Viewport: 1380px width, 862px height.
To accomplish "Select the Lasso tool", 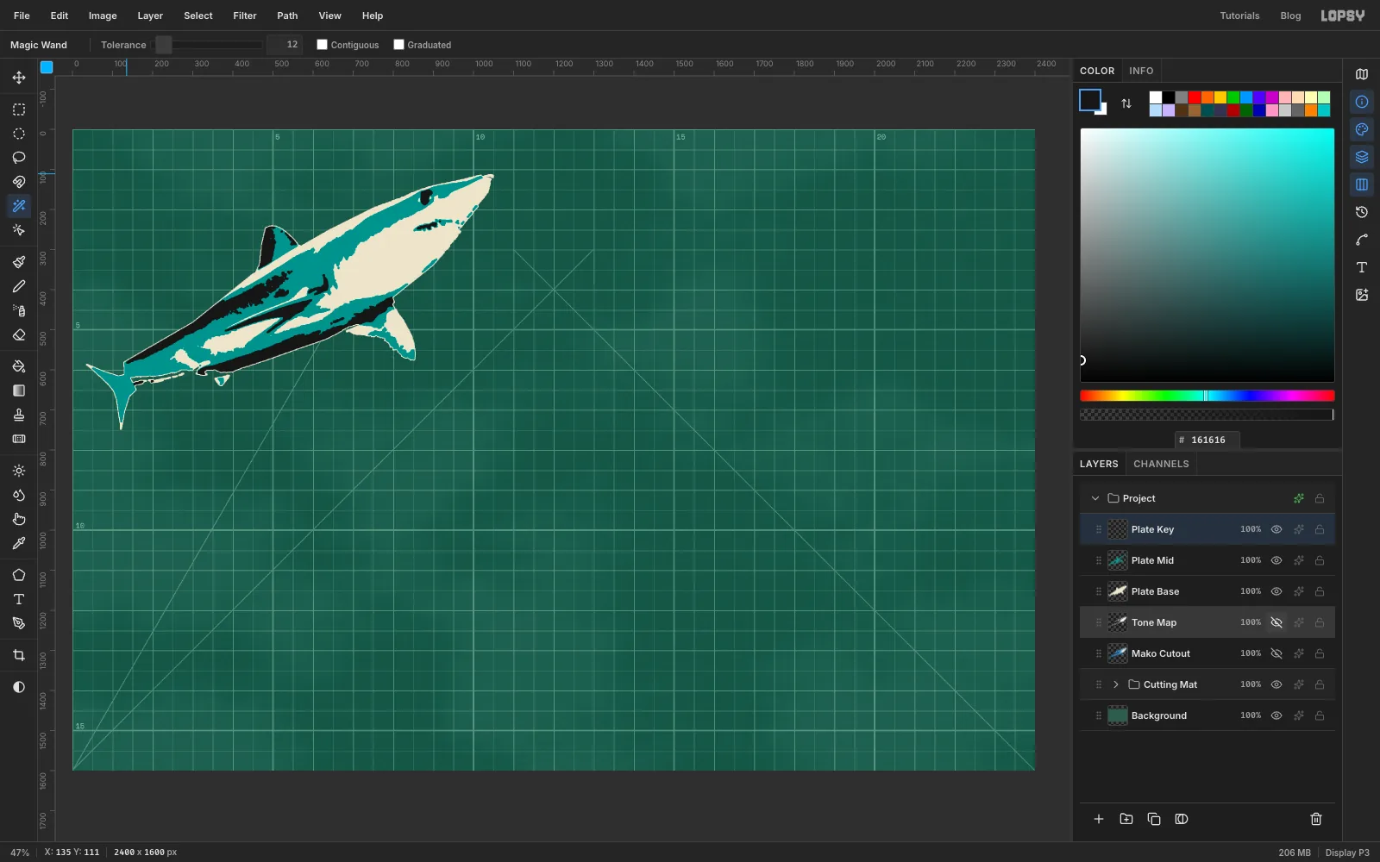I will [19, 158].
